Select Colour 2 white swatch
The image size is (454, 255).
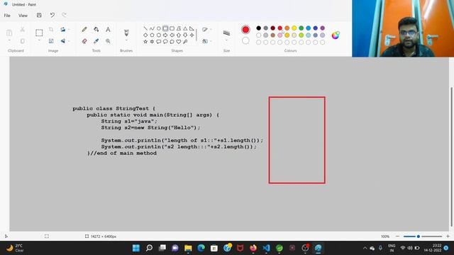(245, 41)
